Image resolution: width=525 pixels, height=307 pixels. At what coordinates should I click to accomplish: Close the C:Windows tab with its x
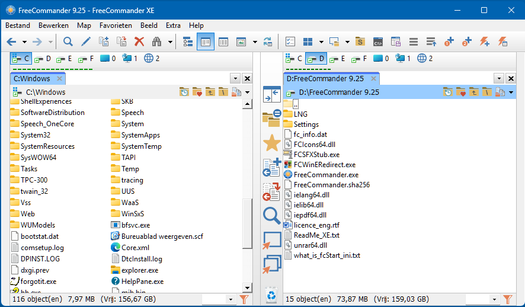coord(59,78)
